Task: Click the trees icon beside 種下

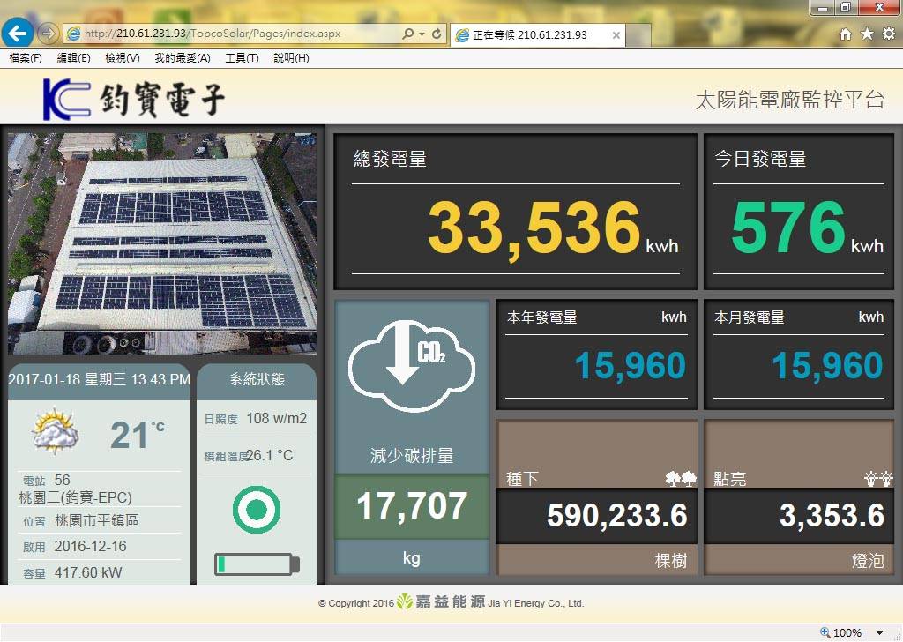Action: [681, 479]
